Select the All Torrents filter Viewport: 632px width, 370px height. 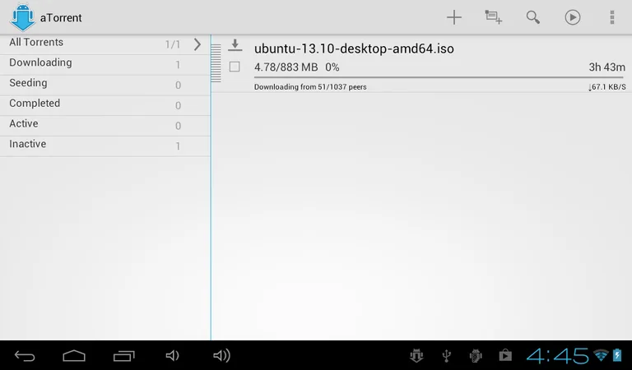coord(105,44)
